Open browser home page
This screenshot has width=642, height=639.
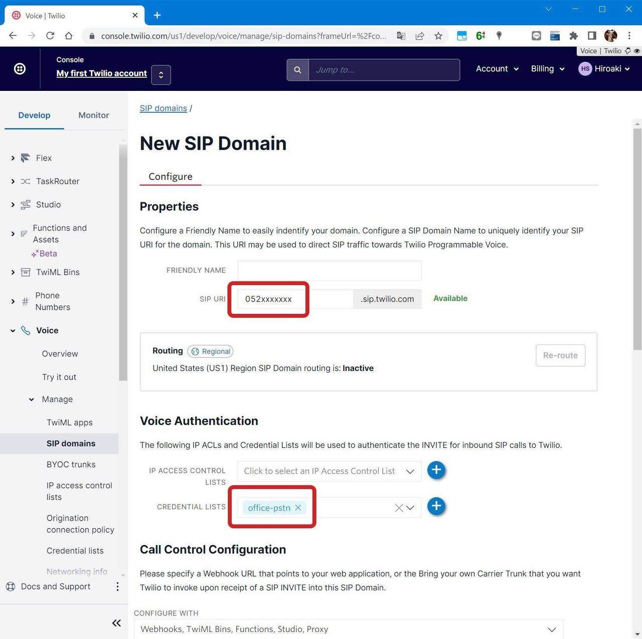(x=69, y=36)
